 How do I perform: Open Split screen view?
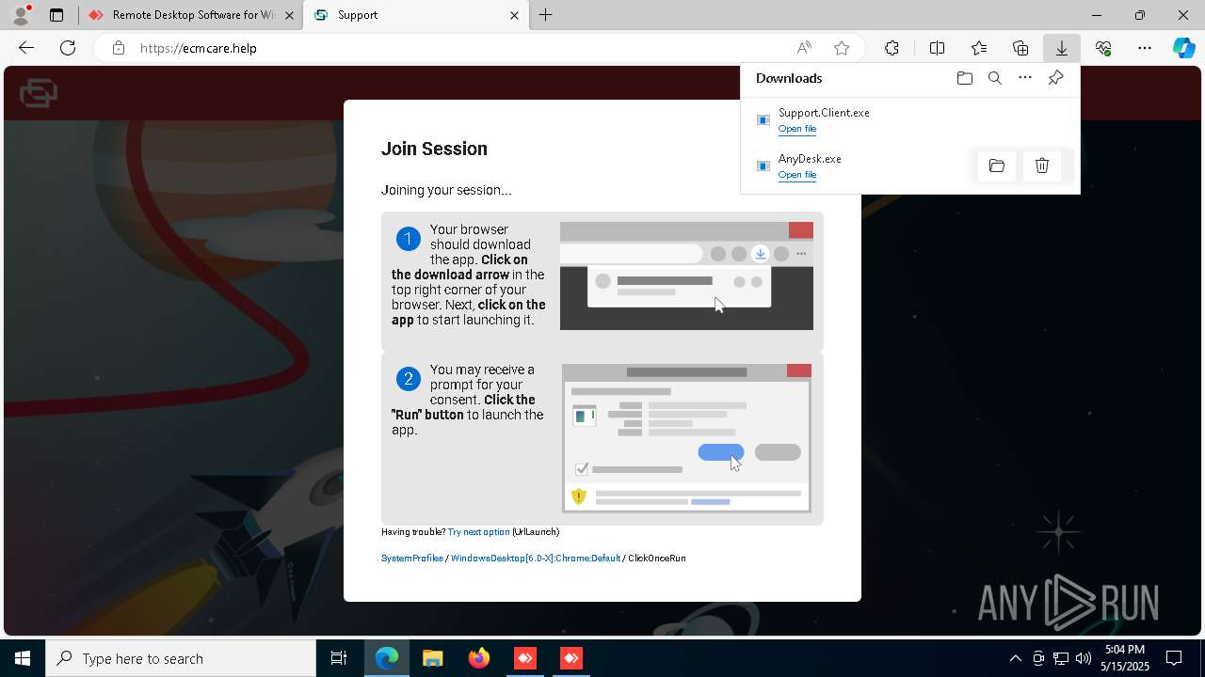pos(938,48)
